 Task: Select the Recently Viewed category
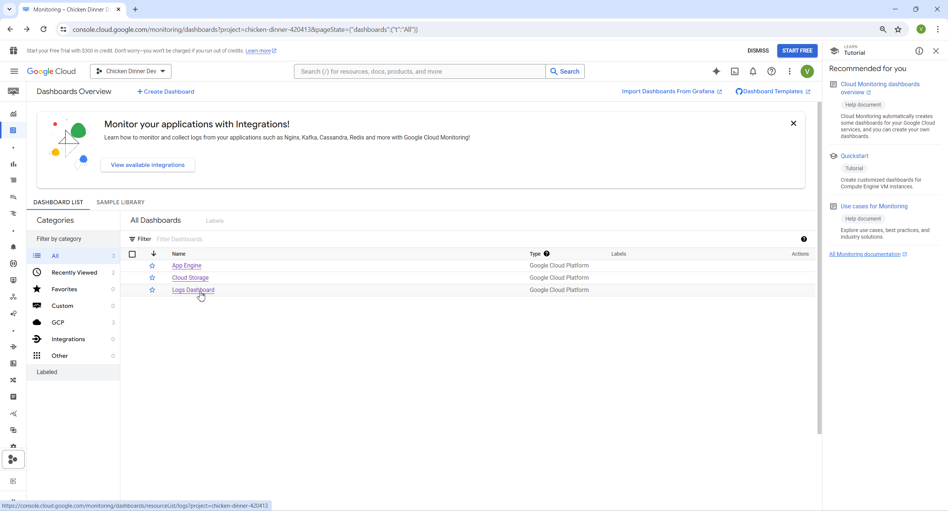[x=74, y=273]
